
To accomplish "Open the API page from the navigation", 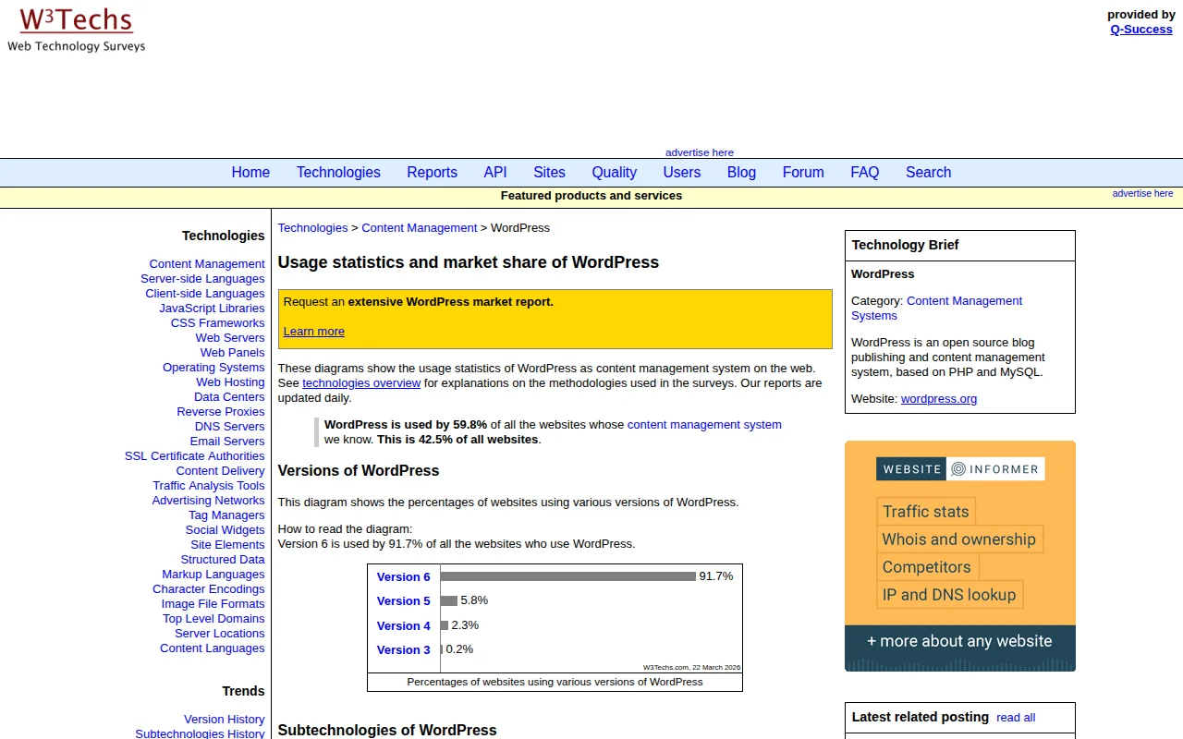I will coord(495,173).
